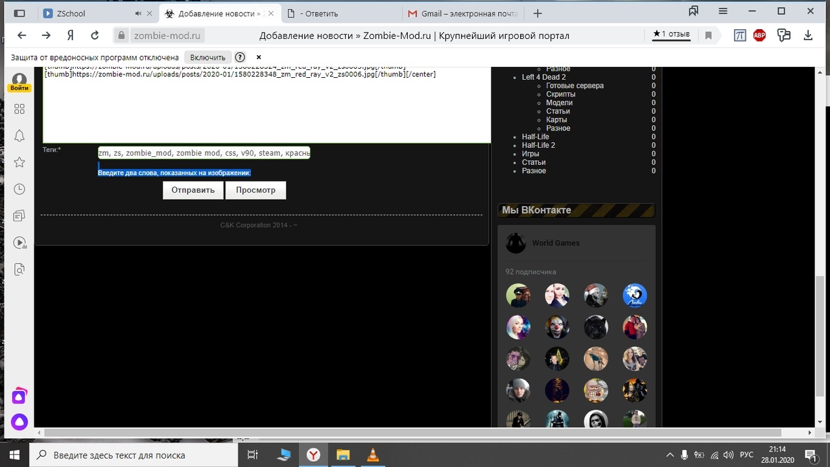Open the notifications bell in sidebar
Image resolution: width=830 pixels, height=467 pixels.
click(19, 136)
